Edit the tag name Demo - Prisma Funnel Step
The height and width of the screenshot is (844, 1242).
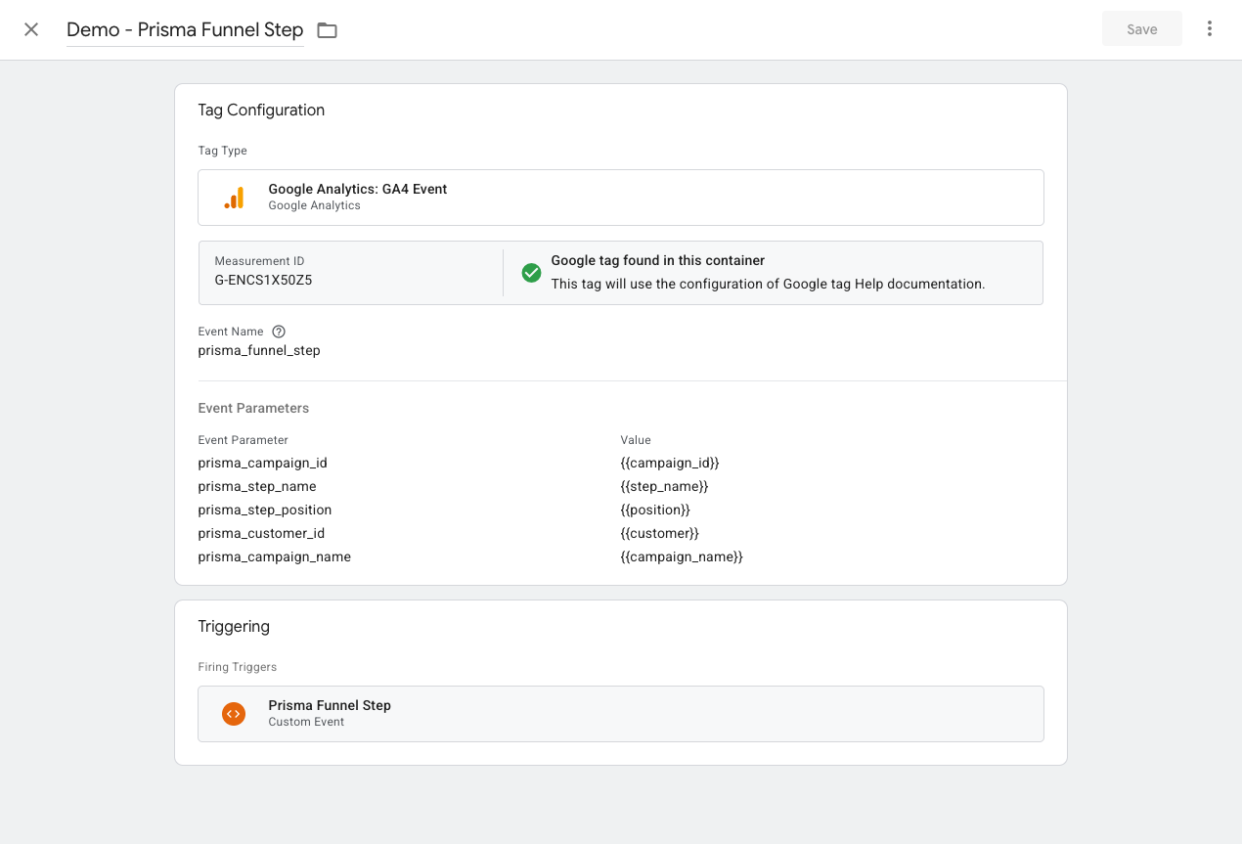pos(185,29)
